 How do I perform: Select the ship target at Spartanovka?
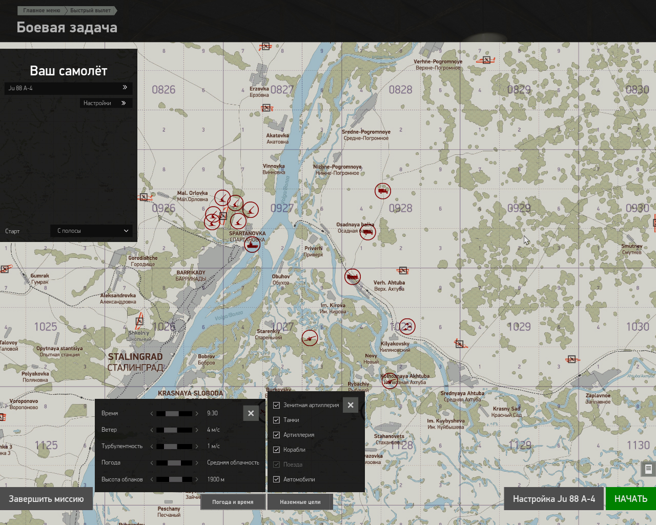(x=252, y=245)
